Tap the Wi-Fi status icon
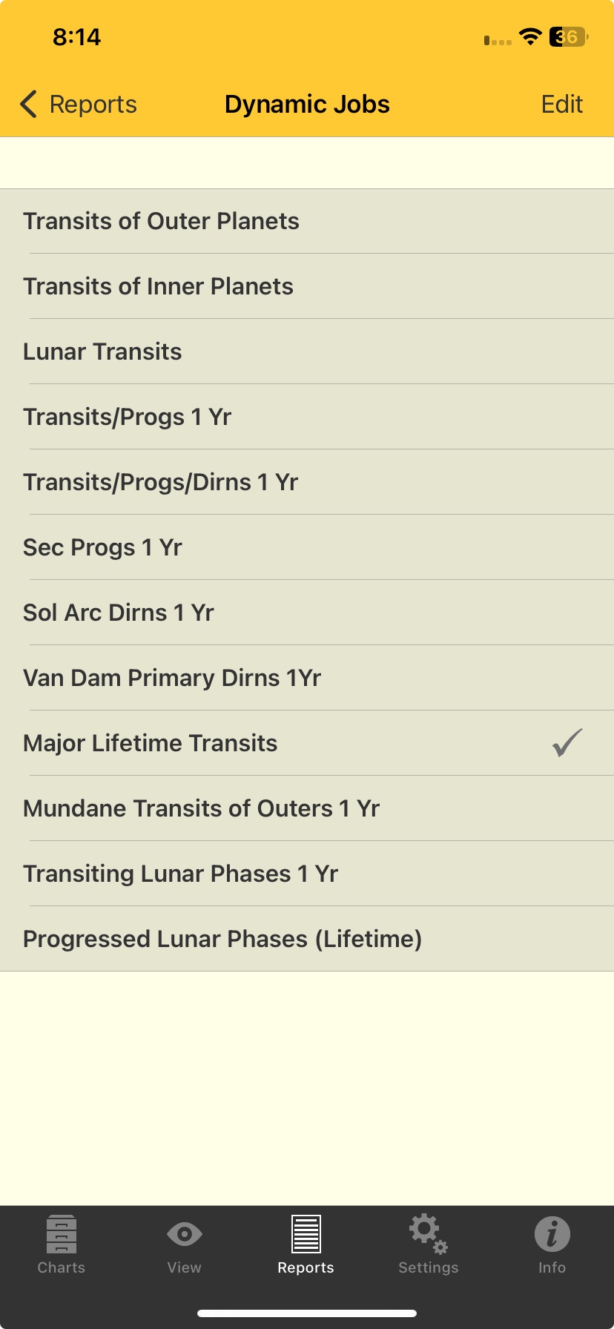 (529, 37)
